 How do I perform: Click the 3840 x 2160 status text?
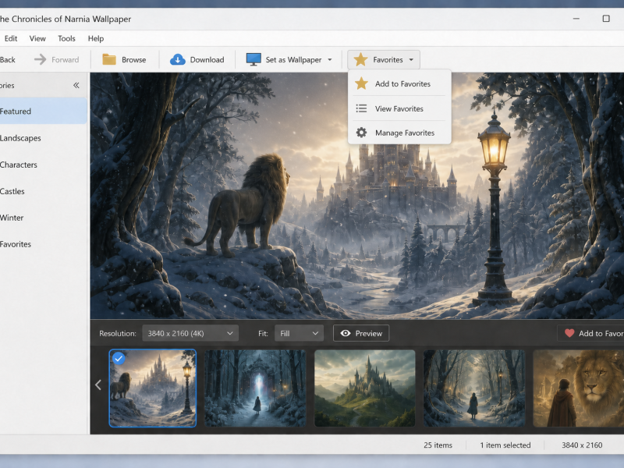tap(582, 445)
